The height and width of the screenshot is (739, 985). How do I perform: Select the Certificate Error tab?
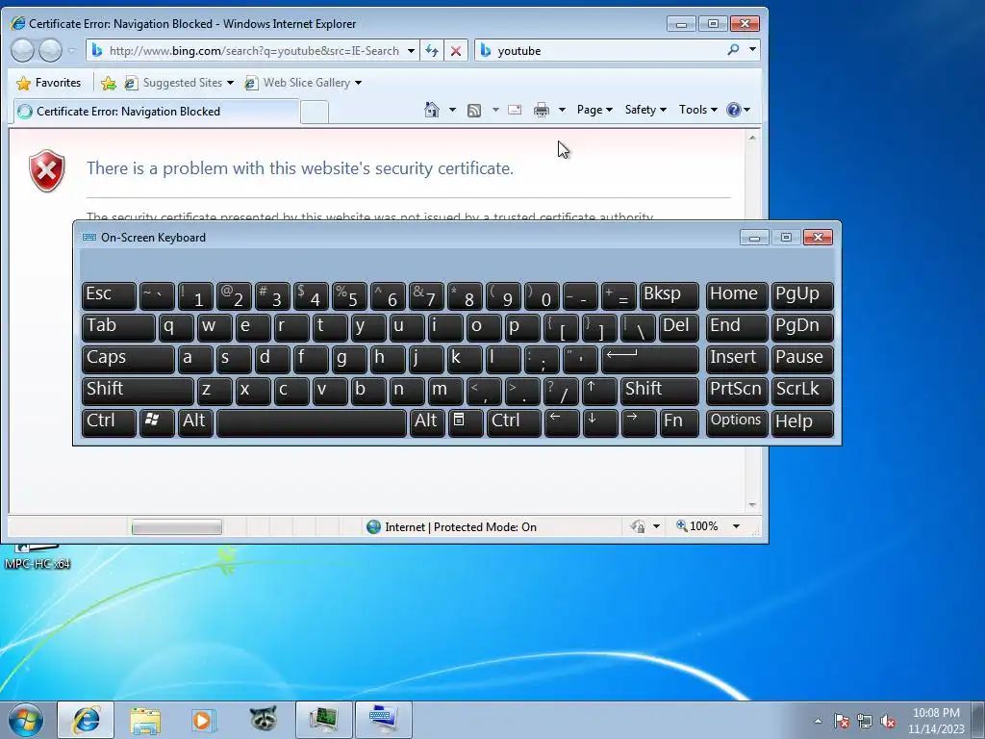[156, 112]
